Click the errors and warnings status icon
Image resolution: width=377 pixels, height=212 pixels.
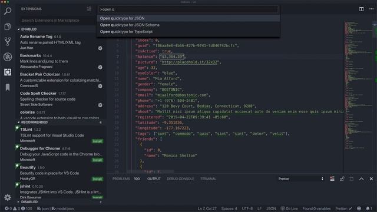pos(18,208)
